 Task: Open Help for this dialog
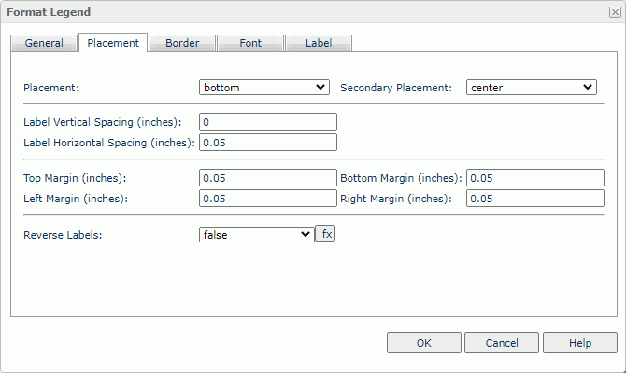(579, 343)
